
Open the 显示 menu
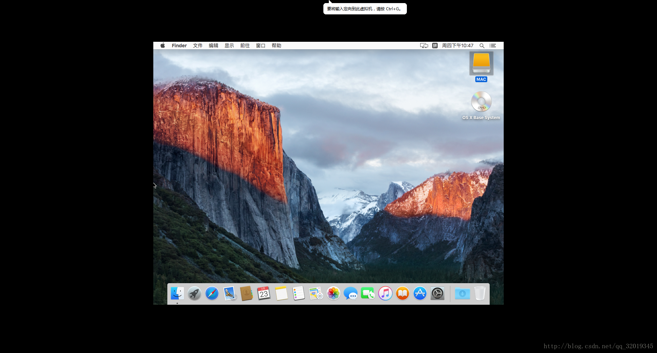(x=229, y=46)
